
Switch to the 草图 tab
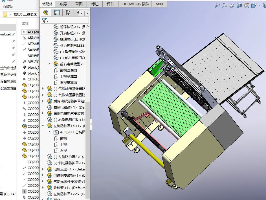[79, 4]
